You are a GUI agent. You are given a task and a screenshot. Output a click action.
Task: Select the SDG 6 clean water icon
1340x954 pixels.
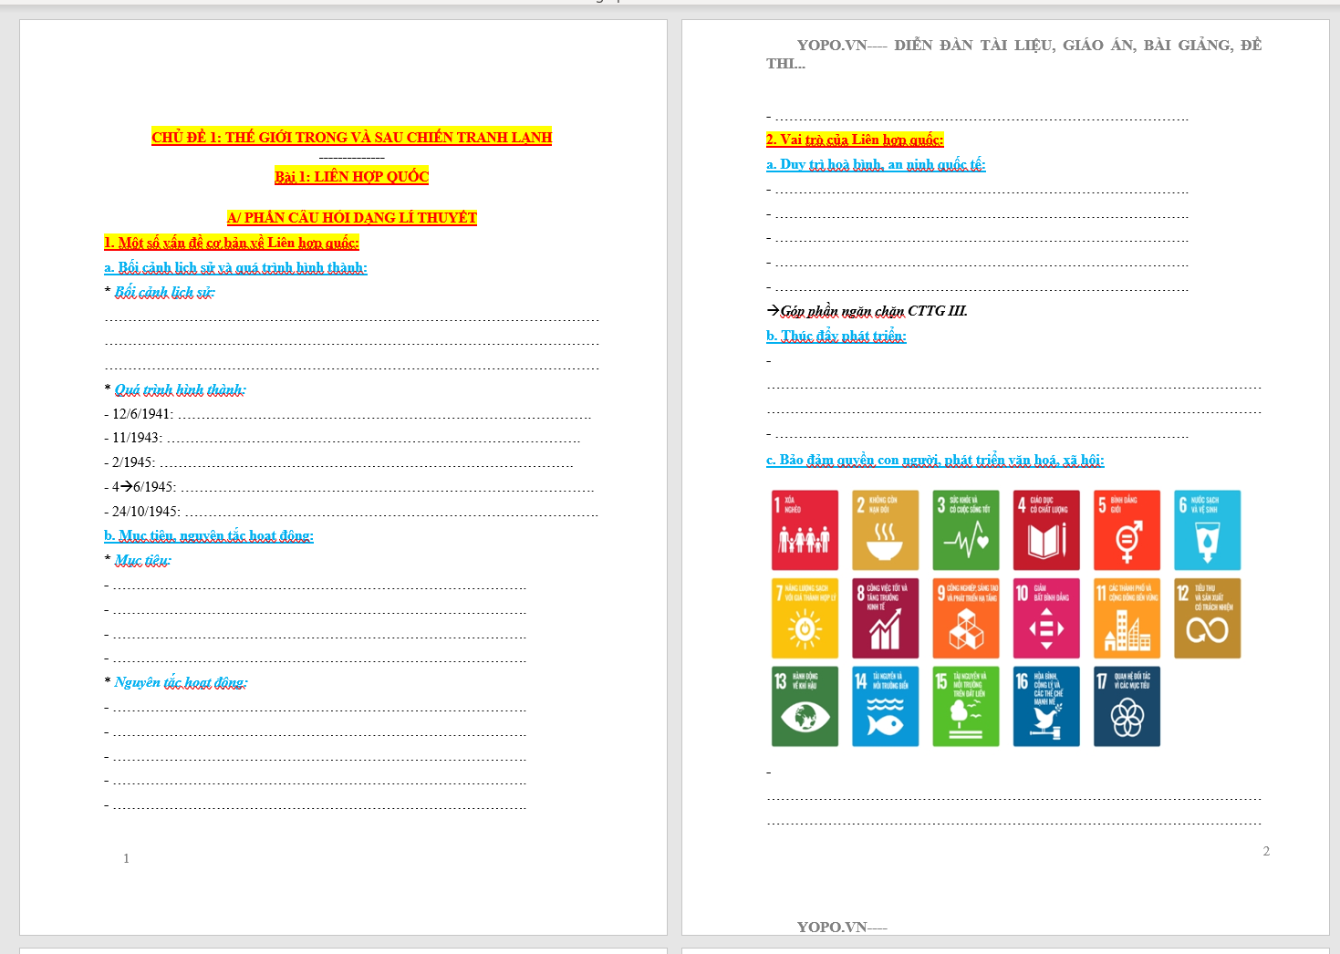(1207, 530)
